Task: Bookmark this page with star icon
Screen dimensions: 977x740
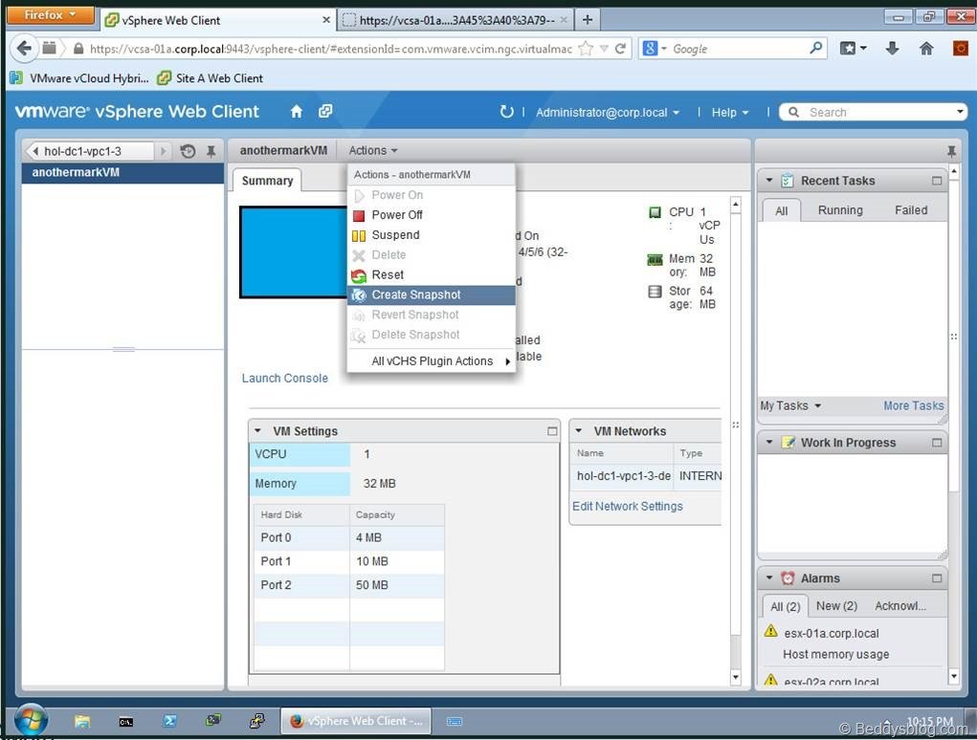Action: point(586,49)
